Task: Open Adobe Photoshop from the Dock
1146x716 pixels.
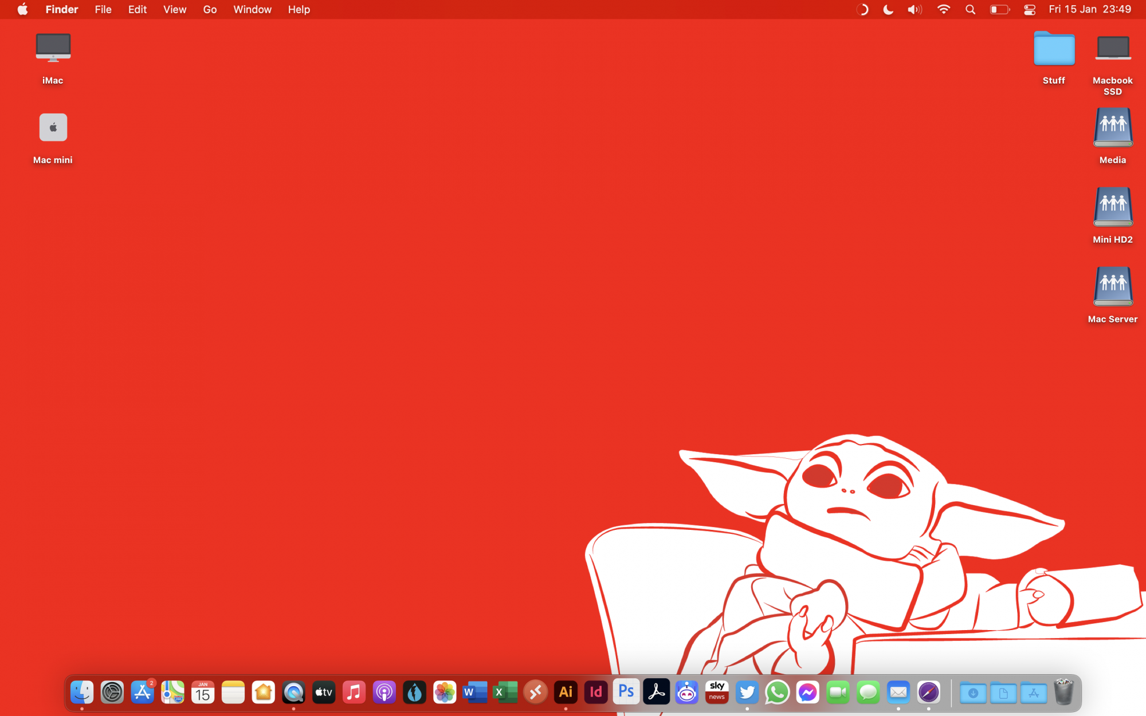Action: click(626, 693)
